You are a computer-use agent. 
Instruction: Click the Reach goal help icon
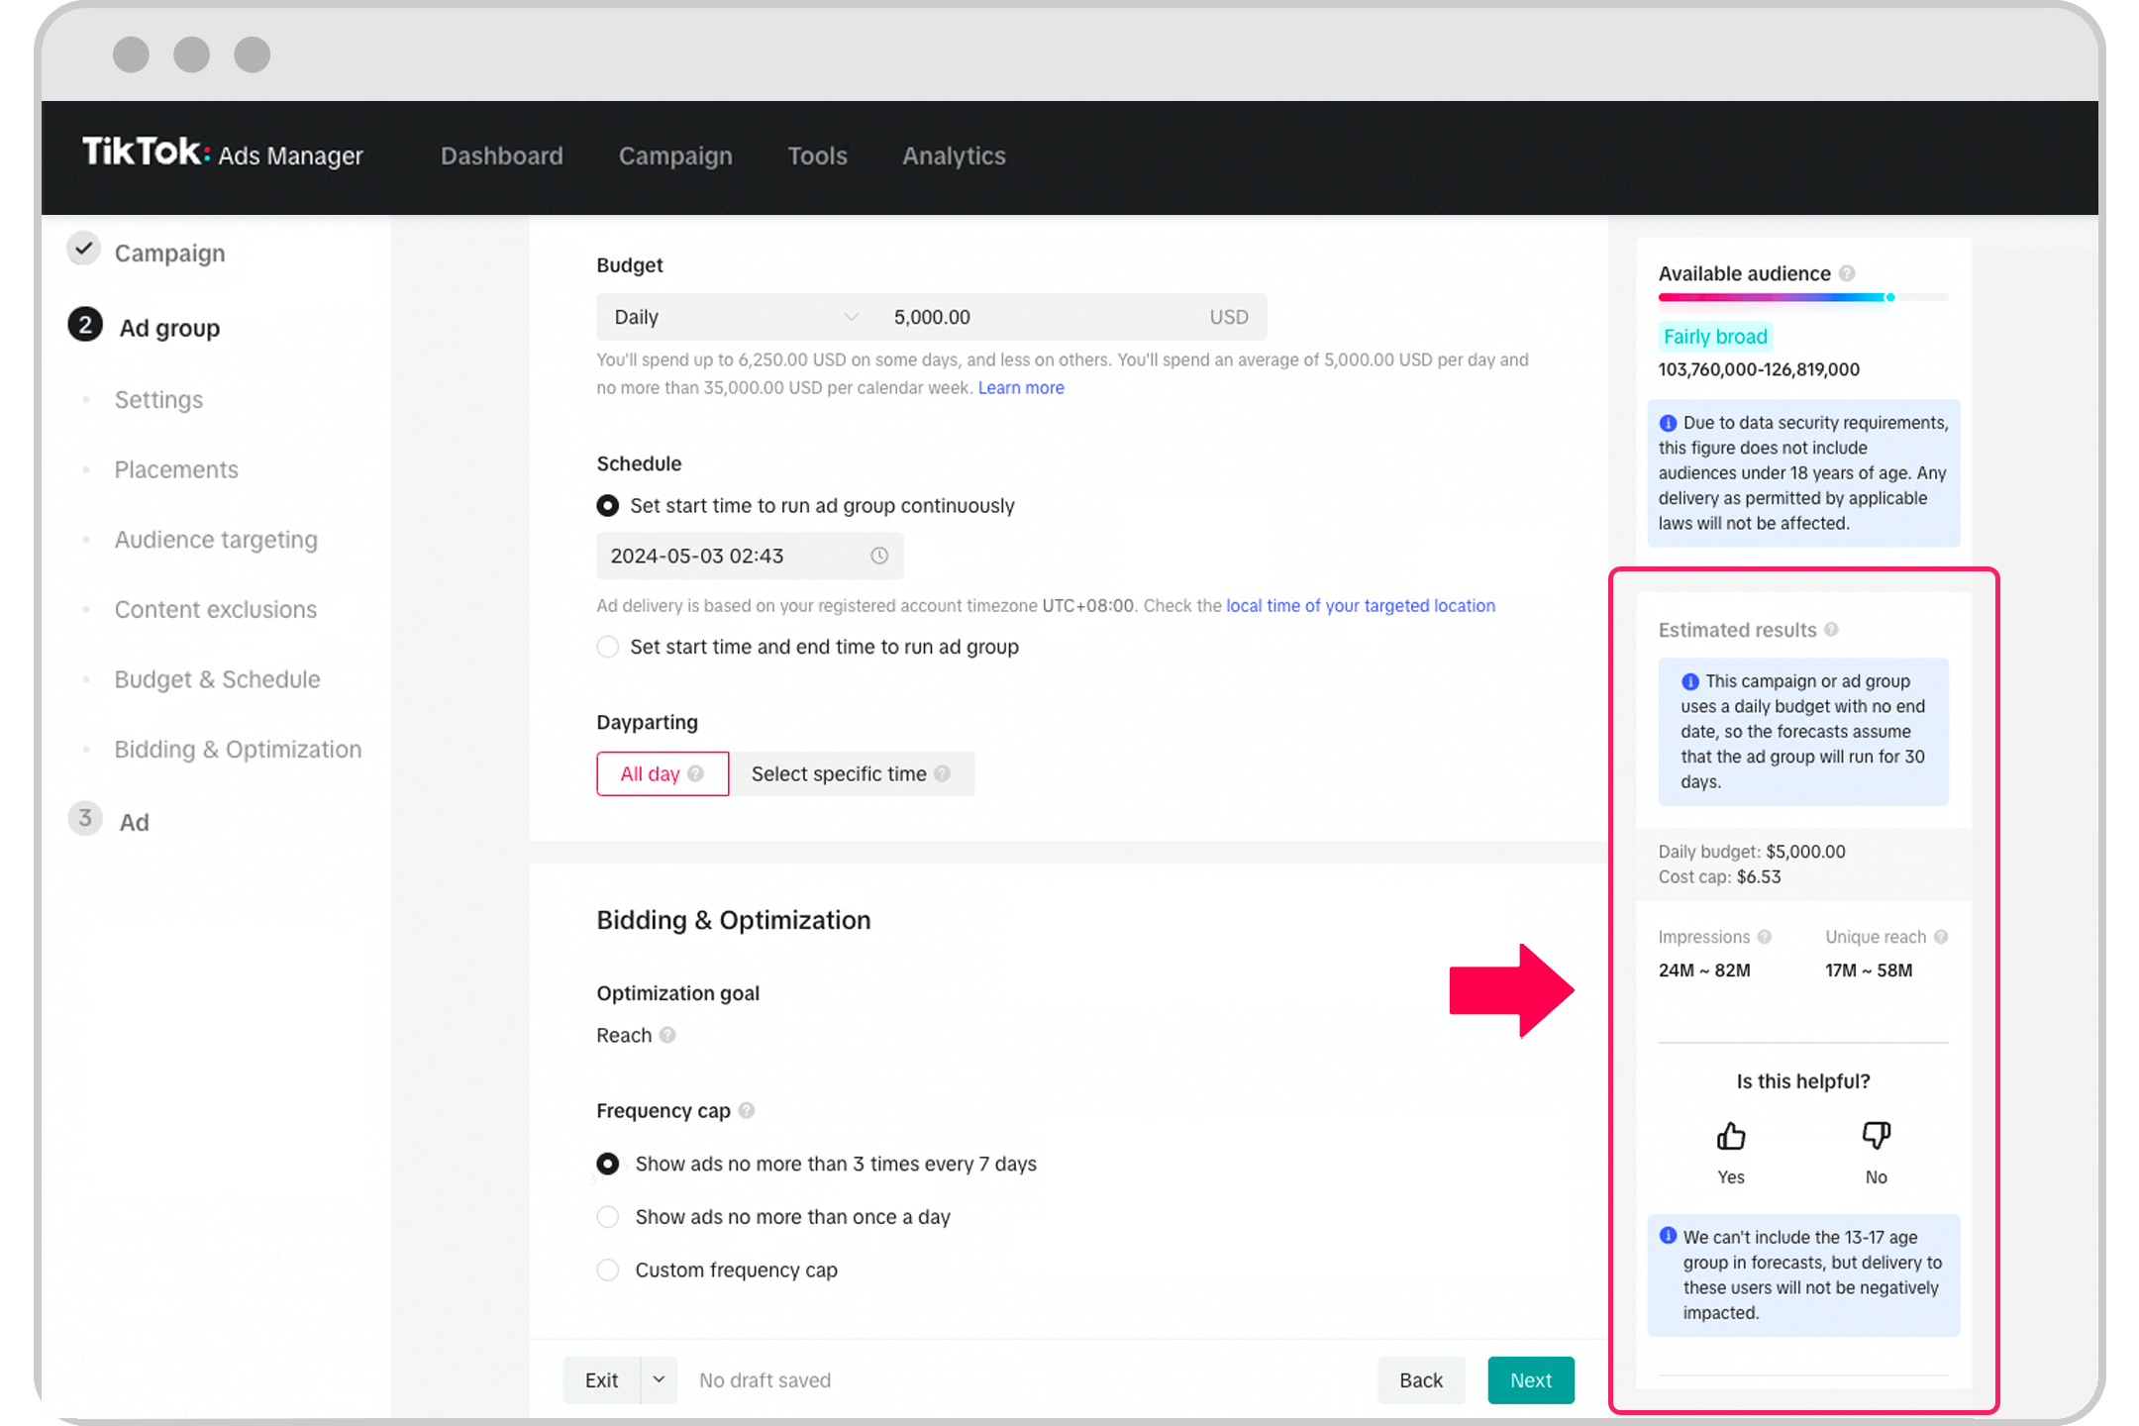668,1035
